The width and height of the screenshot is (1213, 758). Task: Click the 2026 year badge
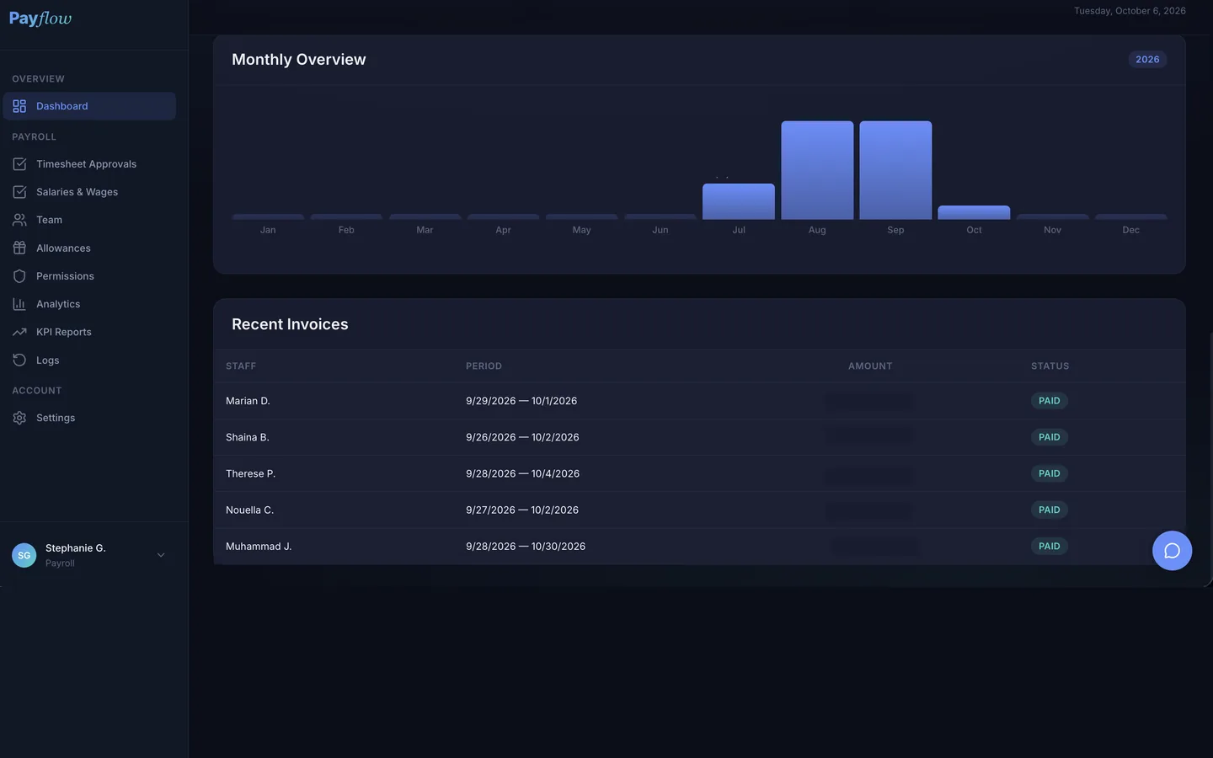[x=1147, y=60]
